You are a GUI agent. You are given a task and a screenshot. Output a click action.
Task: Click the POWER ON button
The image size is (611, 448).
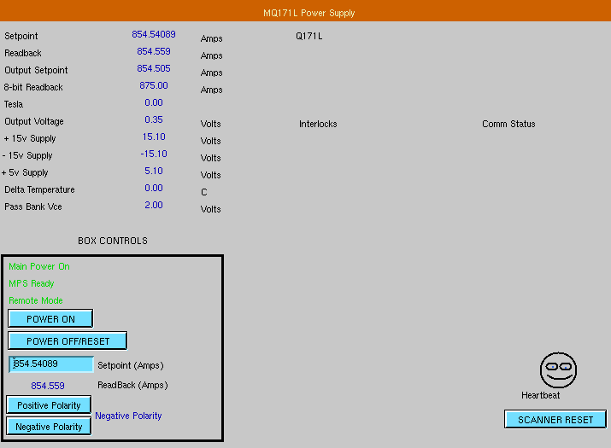coord(50,319)
